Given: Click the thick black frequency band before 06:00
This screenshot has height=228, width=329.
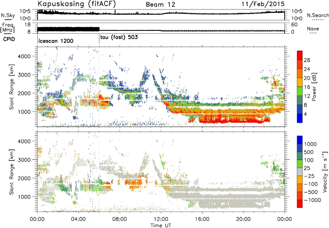Looking at the screenshot, I should point(68,29).
